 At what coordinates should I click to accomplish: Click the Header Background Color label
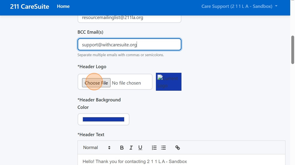coord(99,103)
